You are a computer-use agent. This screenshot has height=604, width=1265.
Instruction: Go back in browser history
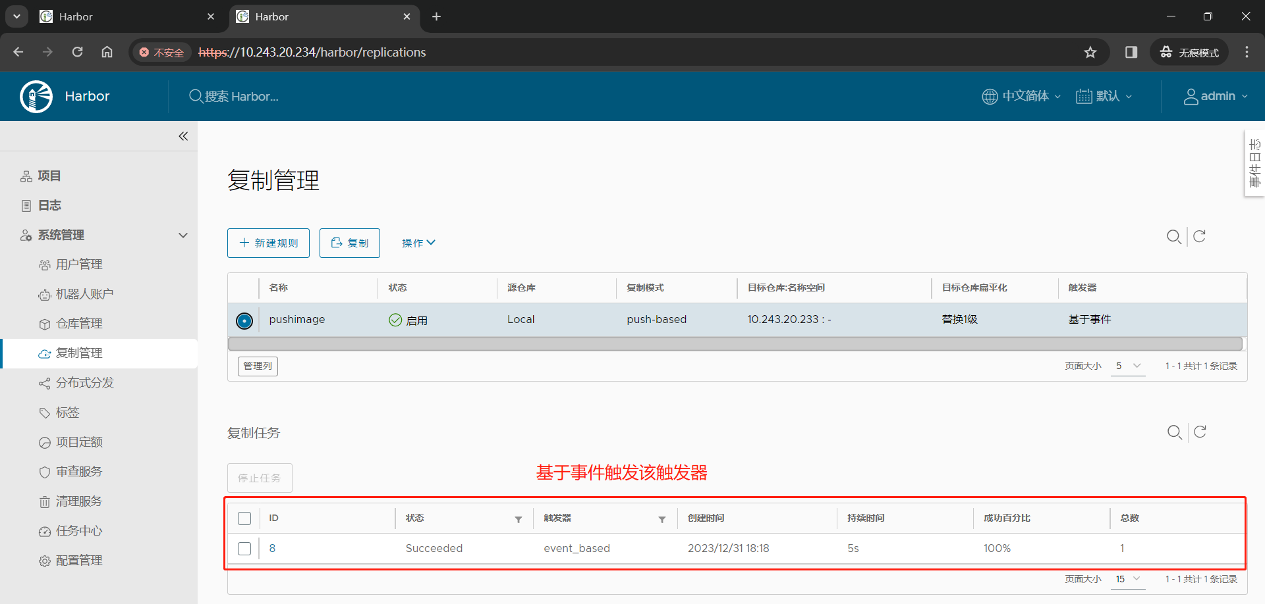(18, 52)
